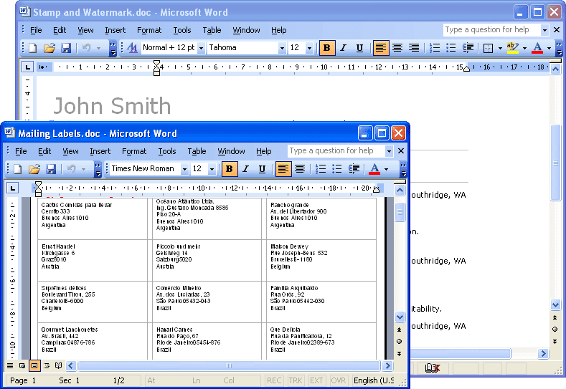Toggle Underline in Stamp and Watermark window
Screen dimensions: 566x389
[359, 48]
